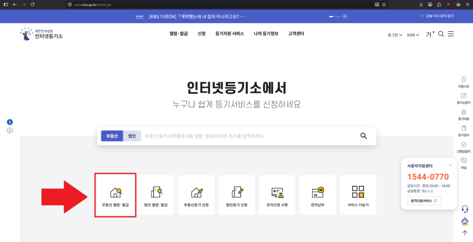Open the header search icon
473x242 pixels.
pyautogui.click(x=441, y=34)
